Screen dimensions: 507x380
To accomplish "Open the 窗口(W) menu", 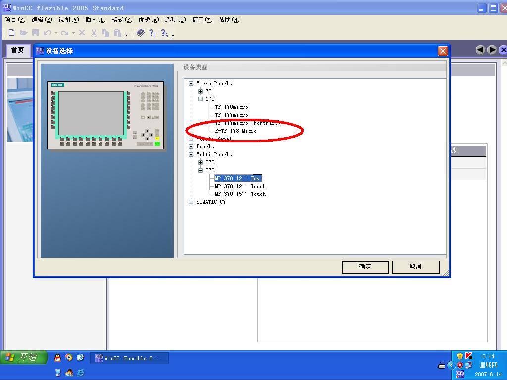I will tap(202, 20).
